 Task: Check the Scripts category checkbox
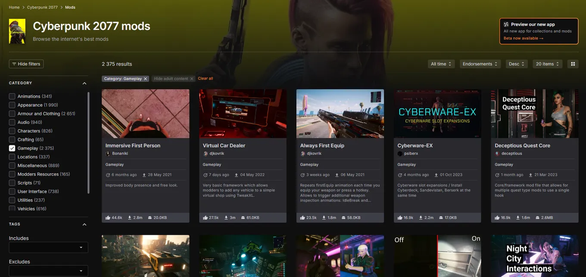12,183
